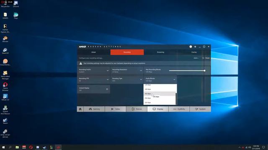Go to the ReLive section

point(137,109)
